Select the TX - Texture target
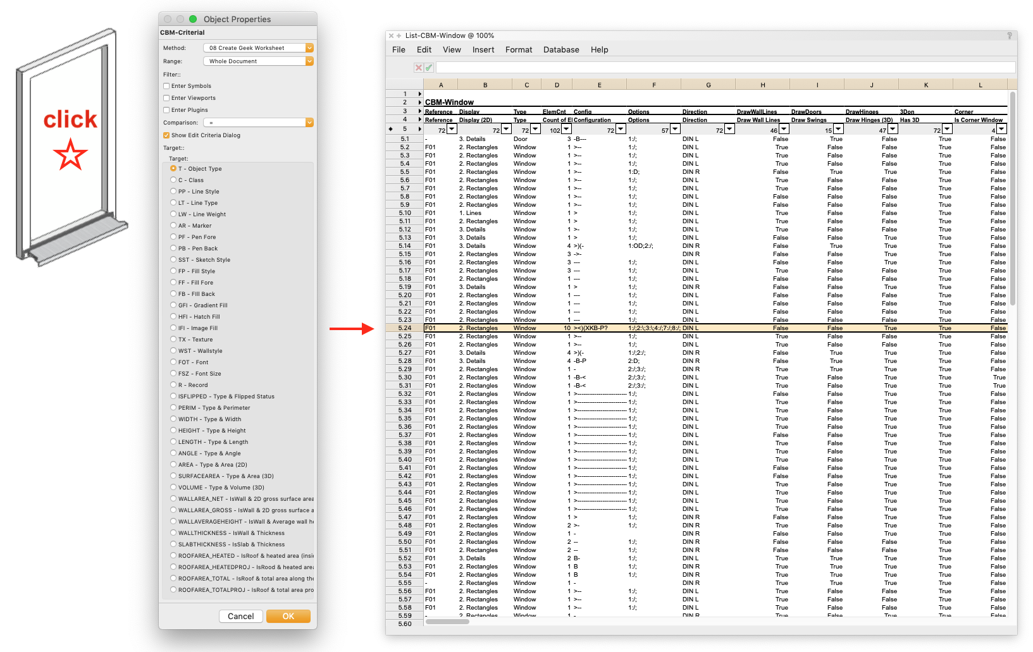This screenshot has height=652, width=1033. click(173, 339)
